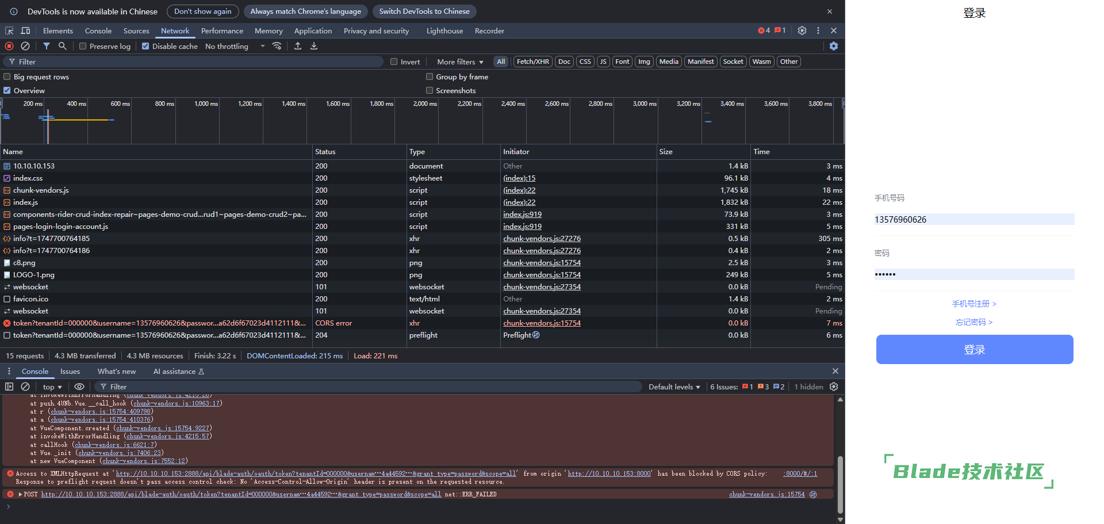Viewport: 1104px width, 524px height.
Task: Check the Invert filter checkbox
Action: 394,62
